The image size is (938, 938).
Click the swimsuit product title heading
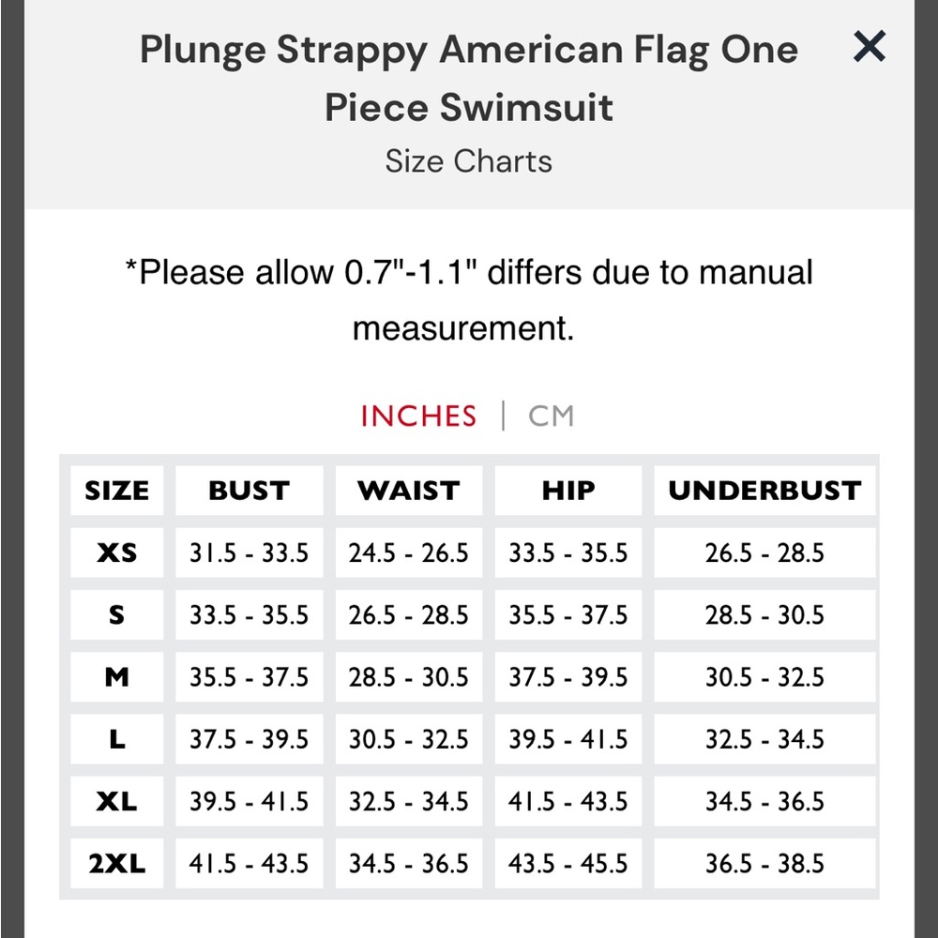[x=469, y=79]
